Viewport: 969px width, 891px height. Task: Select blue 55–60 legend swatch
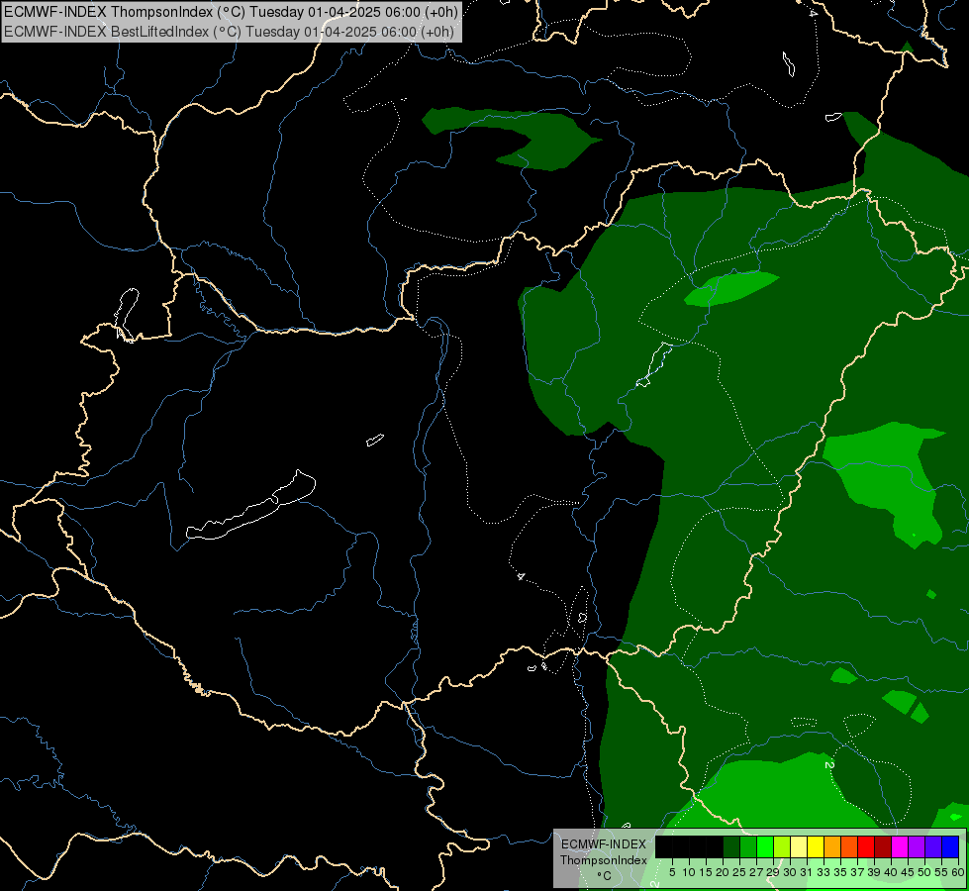tap(950, 846)
